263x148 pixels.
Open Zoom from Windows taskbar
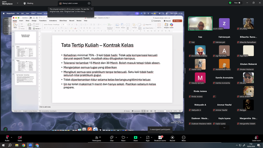tap(30, 145)
